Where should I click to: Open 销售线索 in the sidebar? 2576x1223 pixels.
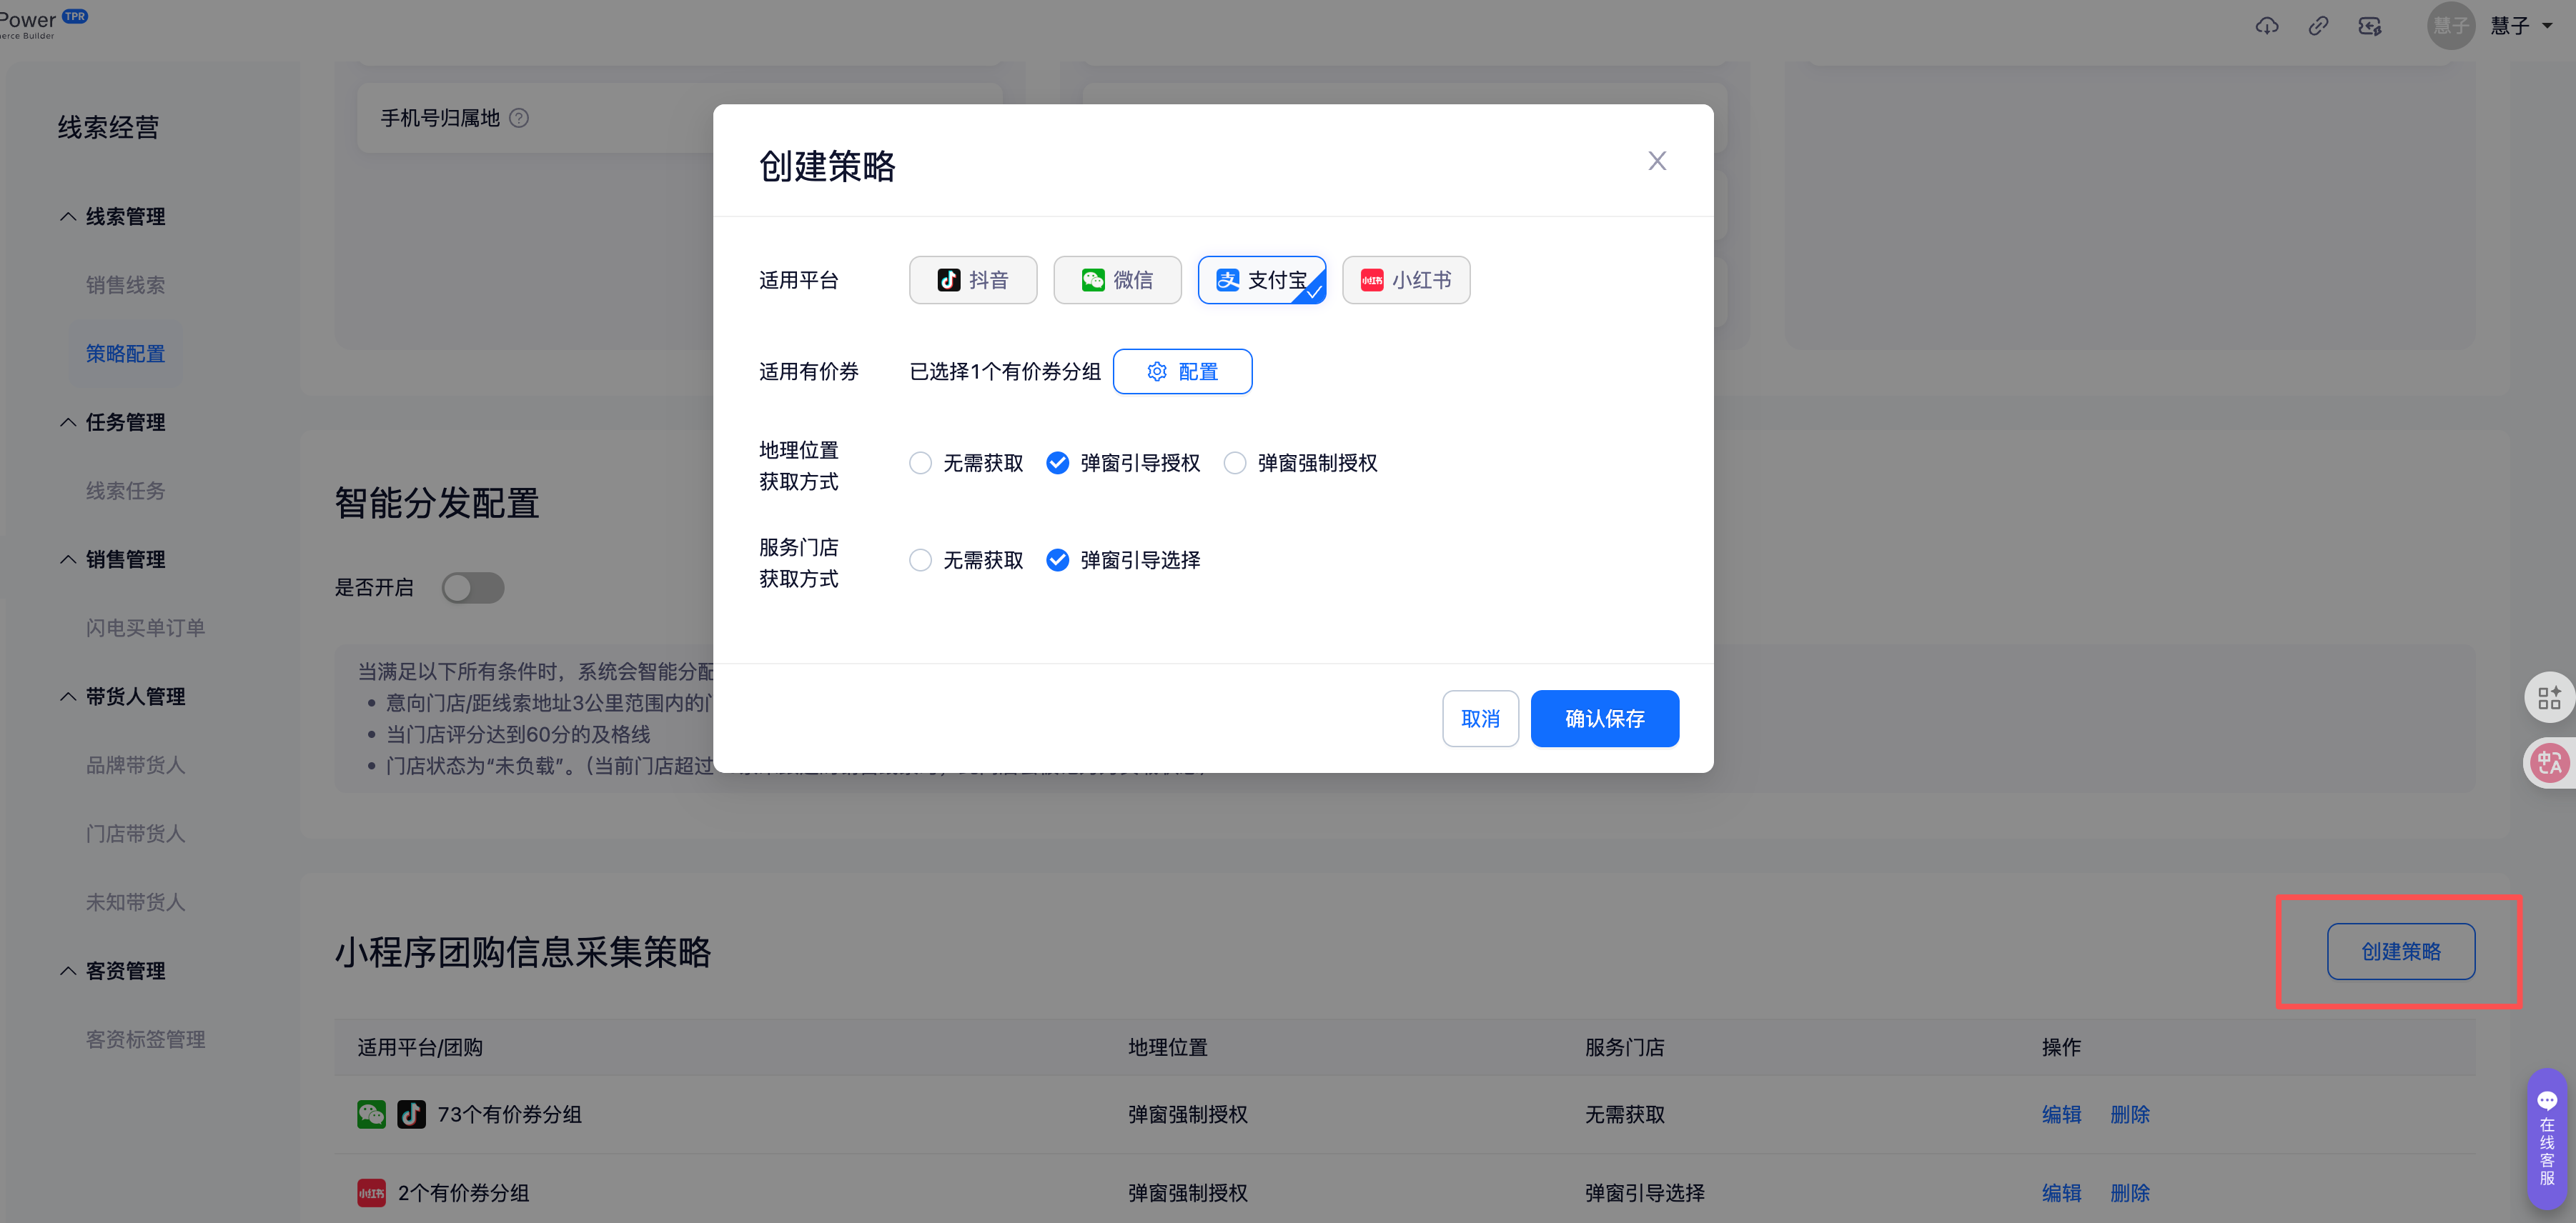click(125, 285)
